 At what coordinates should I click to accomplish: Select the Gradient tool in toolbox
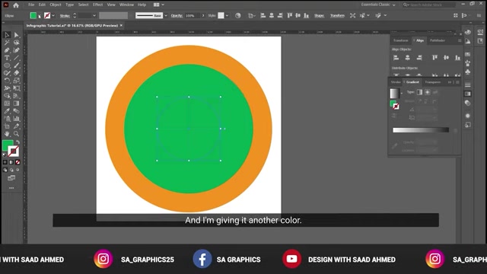pos(17,104)
